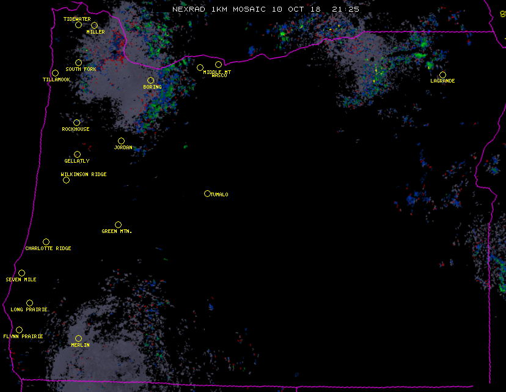The image size is (506, 392).
Task: Select the Green Mtn. station circle
Action: coord(118,225)
